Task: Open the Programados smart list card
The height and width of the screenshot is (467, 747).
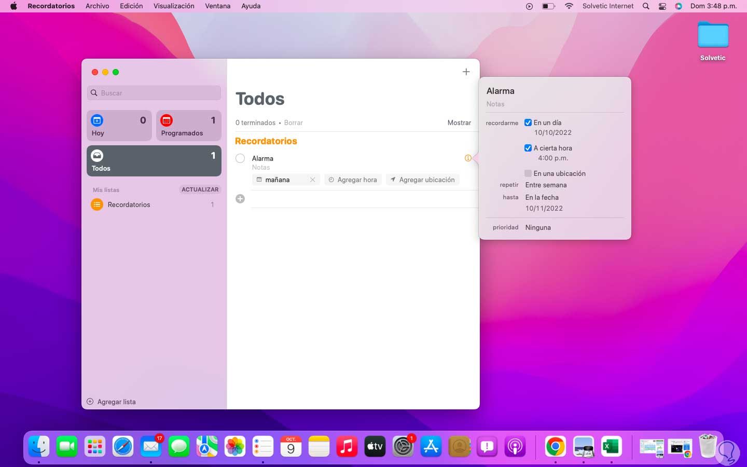Action: [189, 126]
